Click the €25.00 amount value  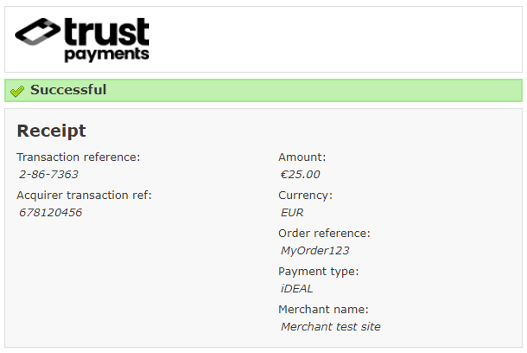pyautogui.click(x=300, y=175)
